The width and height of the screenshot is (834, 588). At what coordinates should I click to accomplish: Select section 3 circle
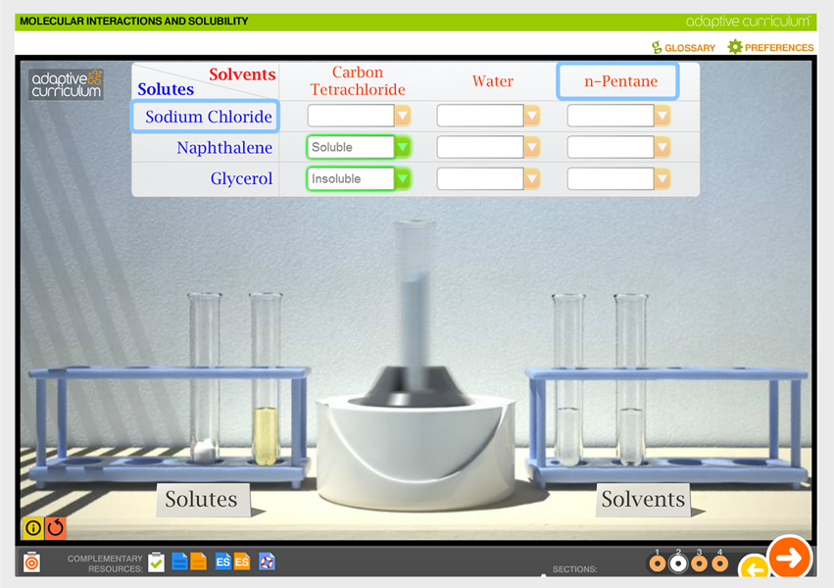pos(699,563)
